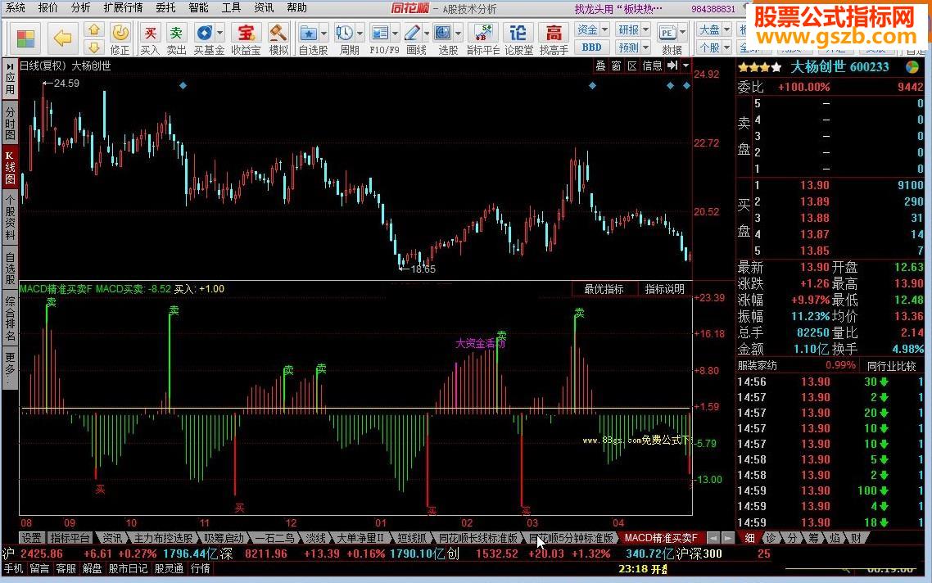932x583 pixels.
Task: Switch to the 主力布控选股 indicator tab
Action: [x=164, y=538]
